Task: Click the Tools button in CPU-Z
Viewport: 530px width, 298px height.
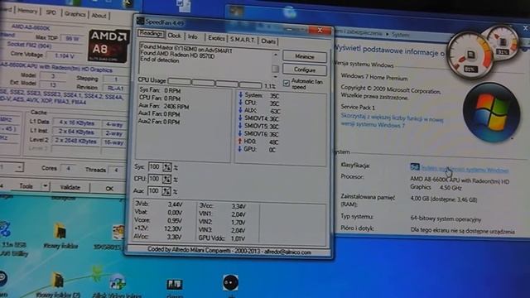Action: pos(26,185)
